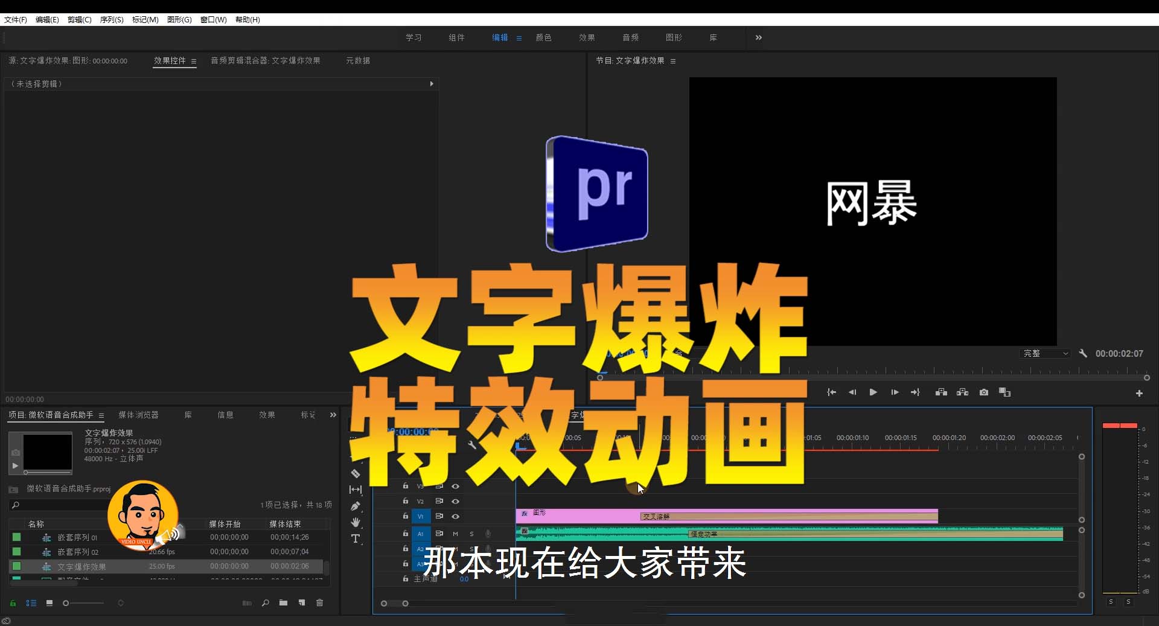
Task: Open the 完整 playback resolution dropdown
Action: point(1045,353)
